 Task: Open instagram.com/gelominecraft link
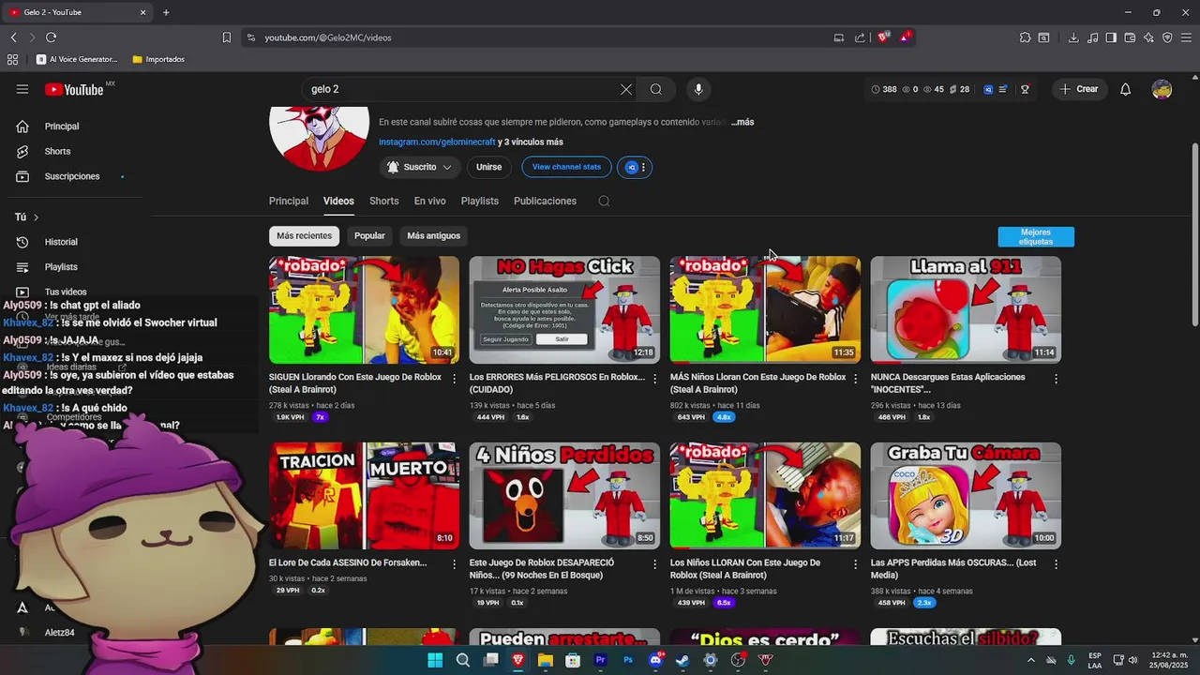437,142
